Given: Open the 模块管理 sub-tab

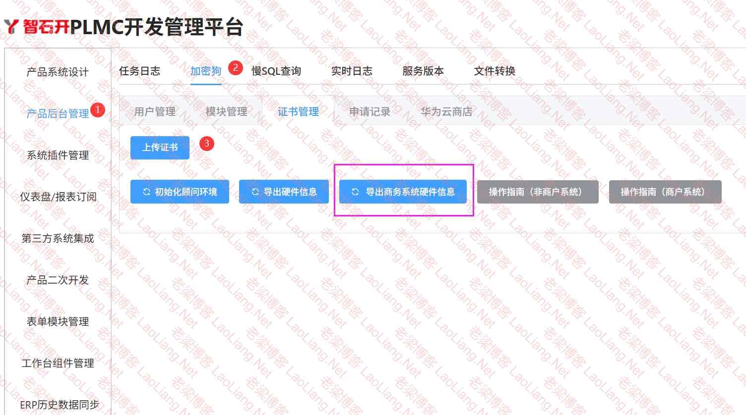Looking at the screenshot, I should coord(226,111).
